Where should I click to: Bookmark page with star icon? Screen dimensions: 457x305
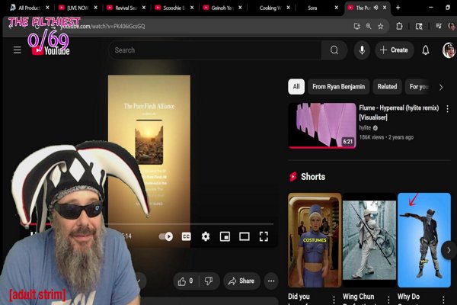pyautogui.click(x=381, y=27)
